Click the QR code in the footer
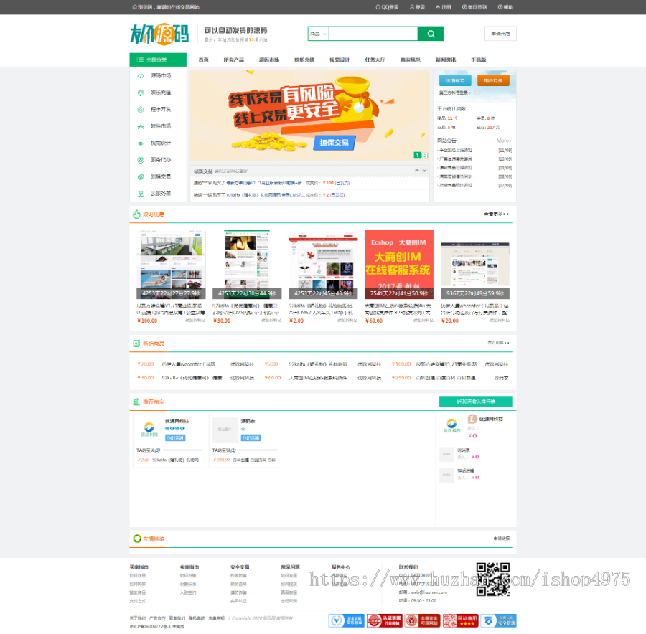The height and width of the screenshot is (634, 646). click(x=493, y=579)
